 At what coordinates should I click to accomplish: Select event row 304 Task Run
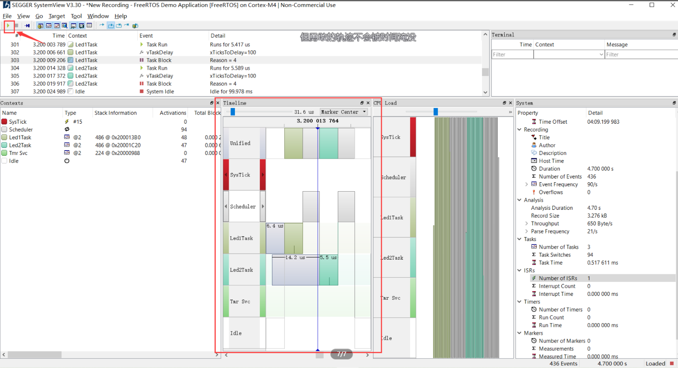[241, 68]
